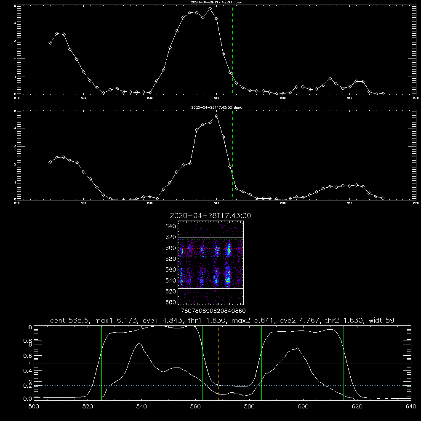
Task: Click the '2020-04-28T17:43:30 dusk' plot title
Action: [x=216, y=107]
